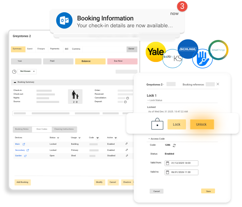Image resolution: width=242 pixels, height=207 pixels.
Task: Open the Door Codes tab
Action: click(42, 129)
